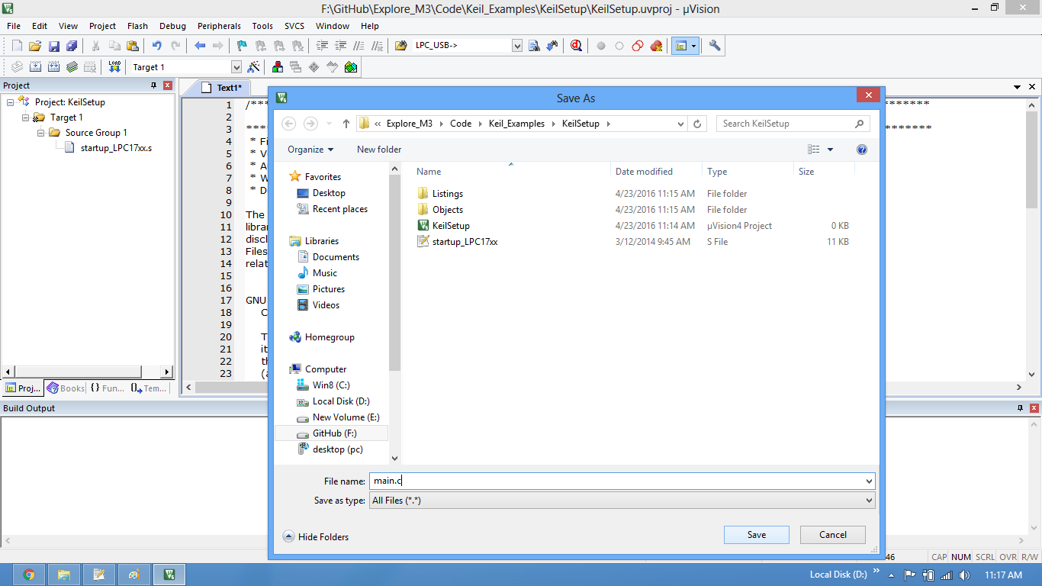Toggle Hide Folders in dialog
The height and width of the screenshot is (586, 1042).
coord(316,536)
